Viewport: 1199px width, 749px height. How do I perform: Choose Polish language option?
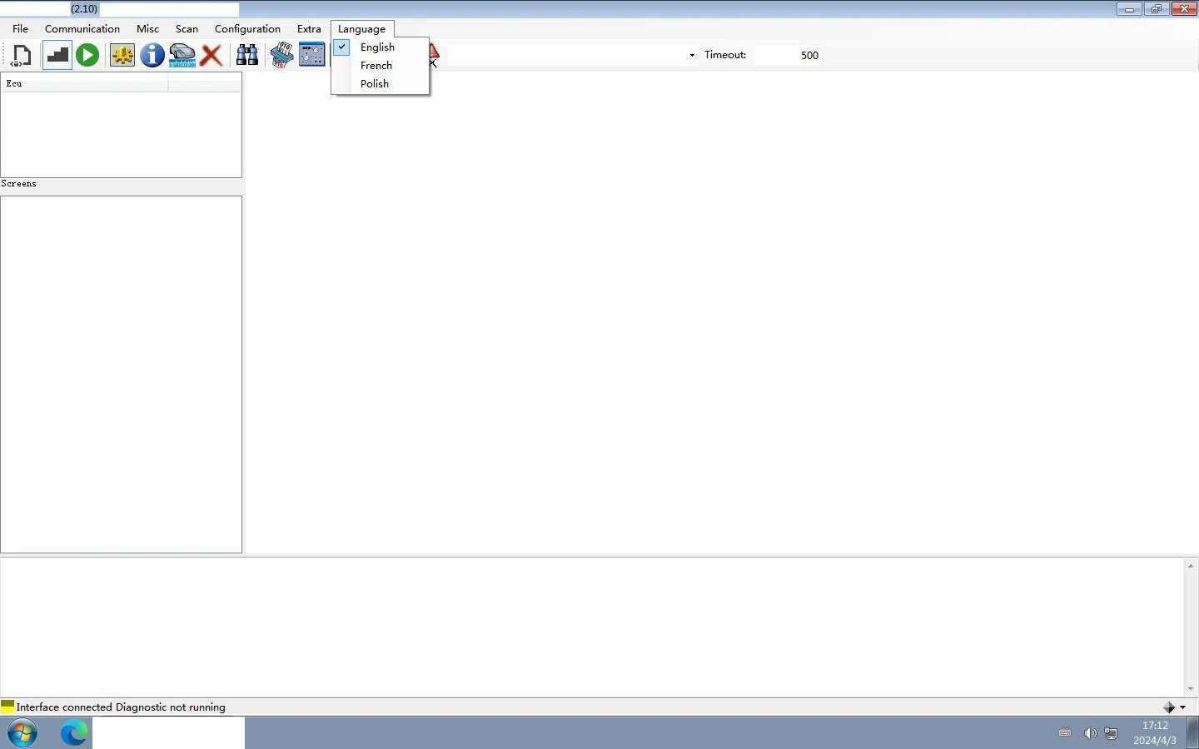(375, 84)
